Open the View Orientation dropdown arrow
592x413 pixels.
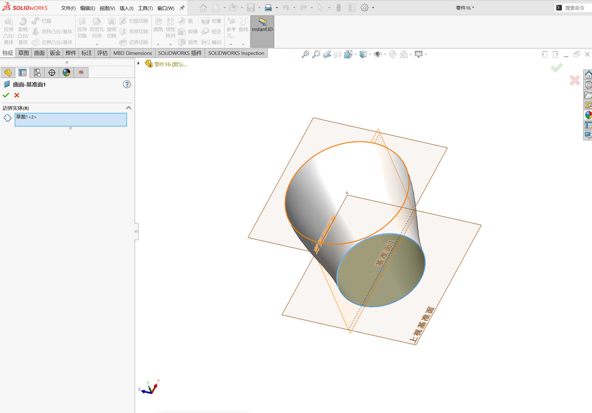356,54
